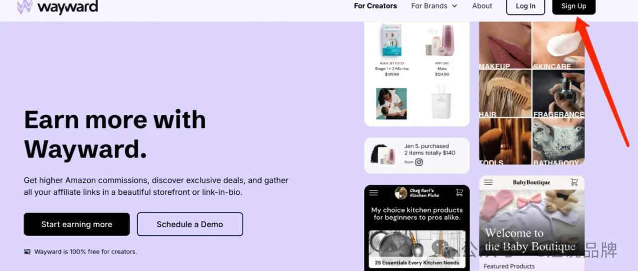Select the MAKEUP category tile
Image resolution: width=638 pixels, height=271 pixels.
(505, 45)
